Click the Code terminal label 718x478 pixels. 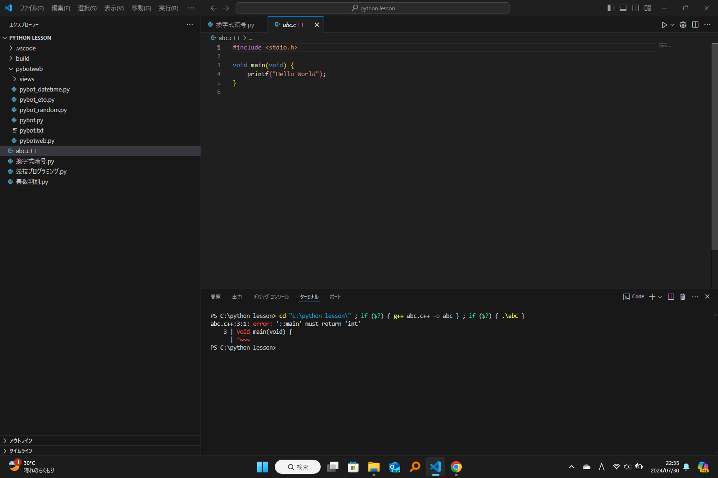click(634, 297)
